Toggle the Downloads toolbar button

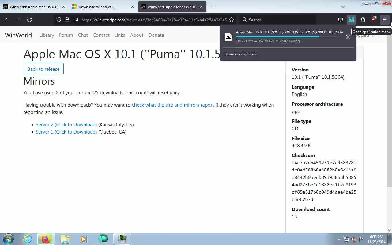pyautogui.click(x=351, y=20)
